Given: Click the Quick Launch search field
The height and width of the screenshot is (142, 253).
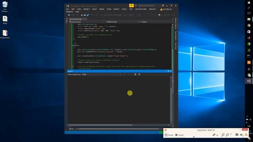Looking at the screenshot, I should click(150, 6).
